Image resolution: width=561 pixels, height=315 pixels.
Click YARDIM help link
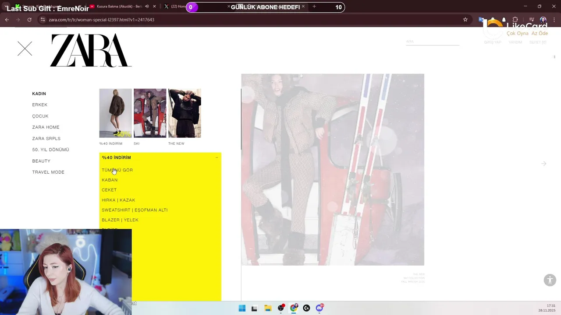point(515,42)
